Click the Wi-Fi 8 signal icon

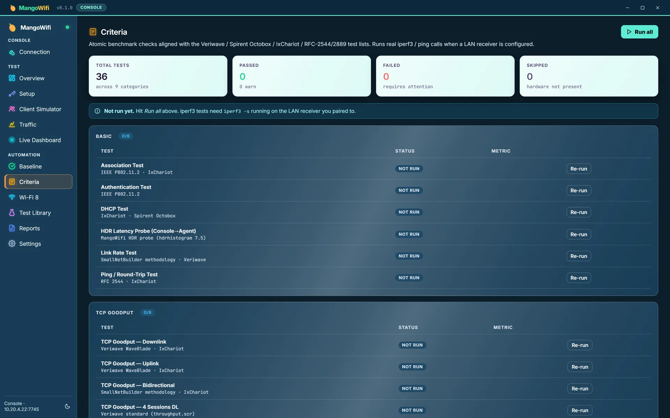point(12,197)
